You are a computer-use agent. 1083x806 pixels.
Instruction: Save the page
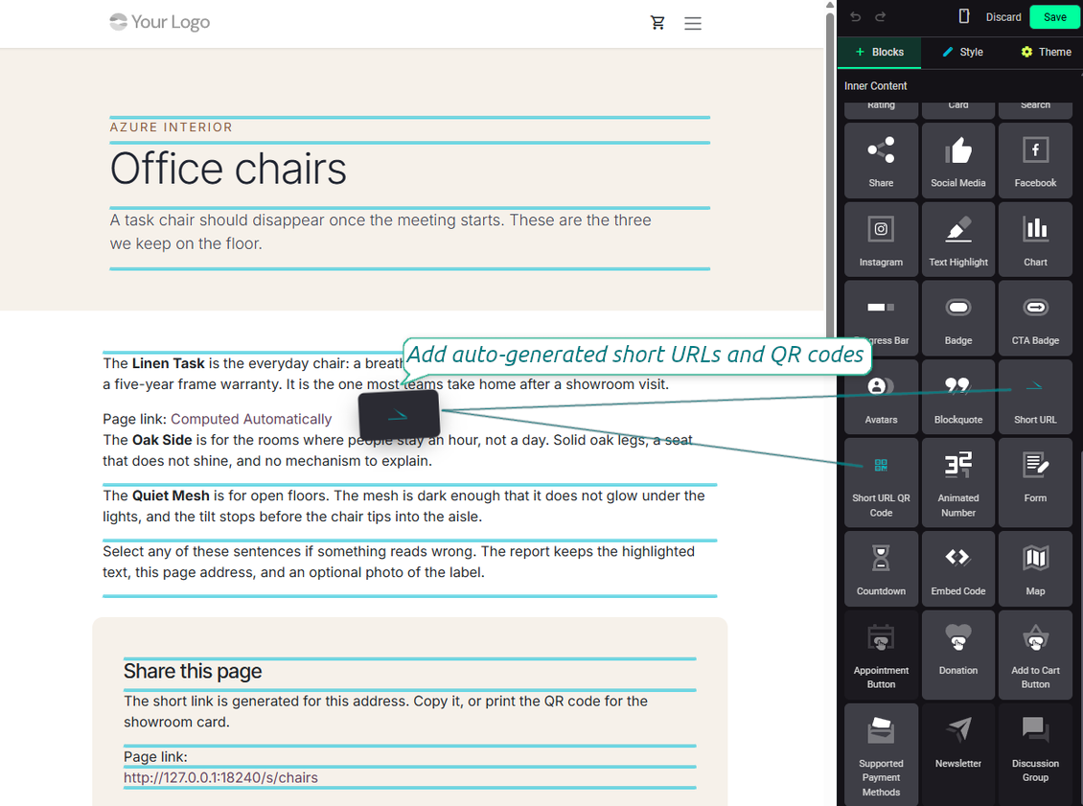pos(1054,17)
